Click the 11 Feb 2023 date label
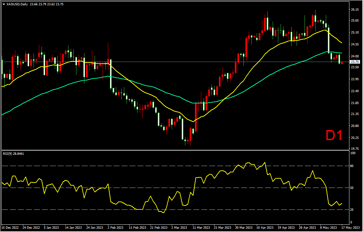 point(137,228)
